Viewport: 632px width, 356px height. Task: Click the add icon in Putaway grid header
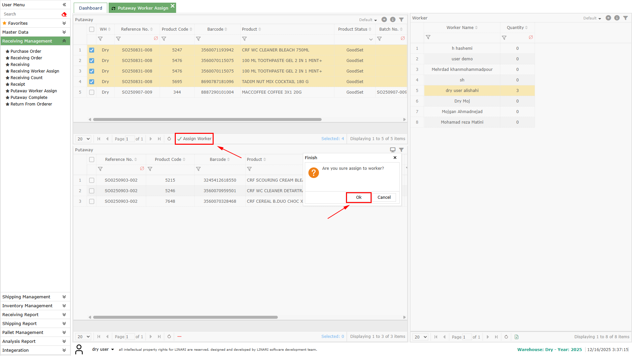point(384,19)
